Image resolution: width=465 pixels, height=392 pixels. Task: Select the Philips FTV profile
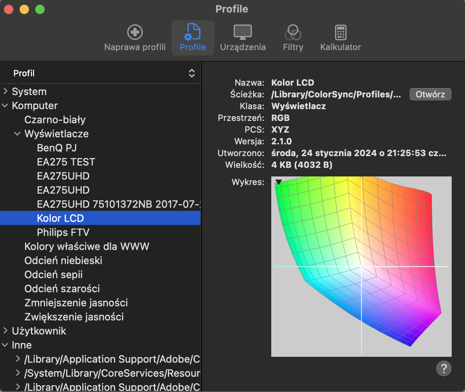(x=63, y=232)
